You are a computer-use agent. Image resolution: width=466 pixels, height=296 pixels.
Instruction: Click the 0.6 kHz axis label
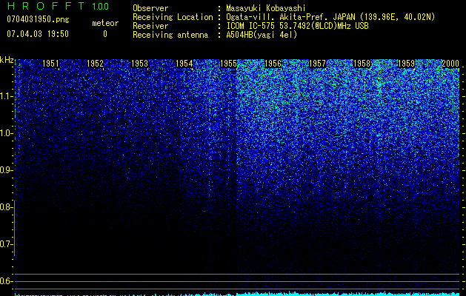click(x=6, y=281)
